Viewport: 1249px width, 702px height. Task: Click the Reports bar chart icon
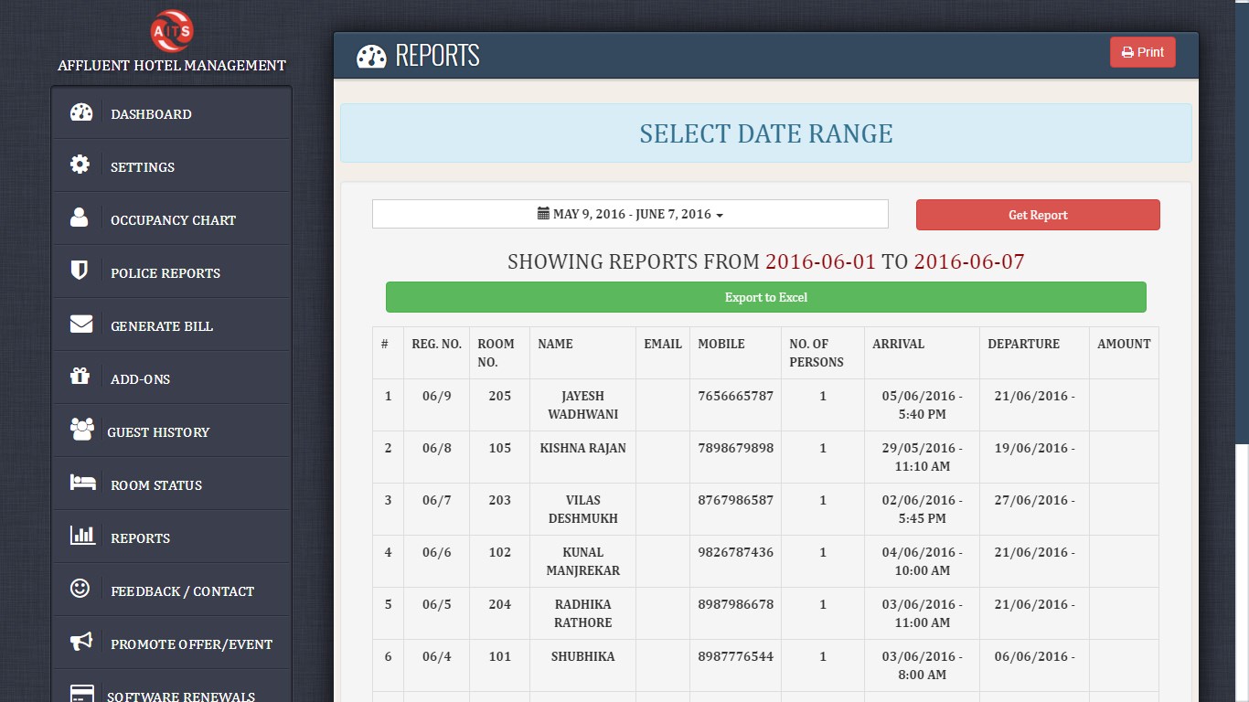tap(82, 535)
